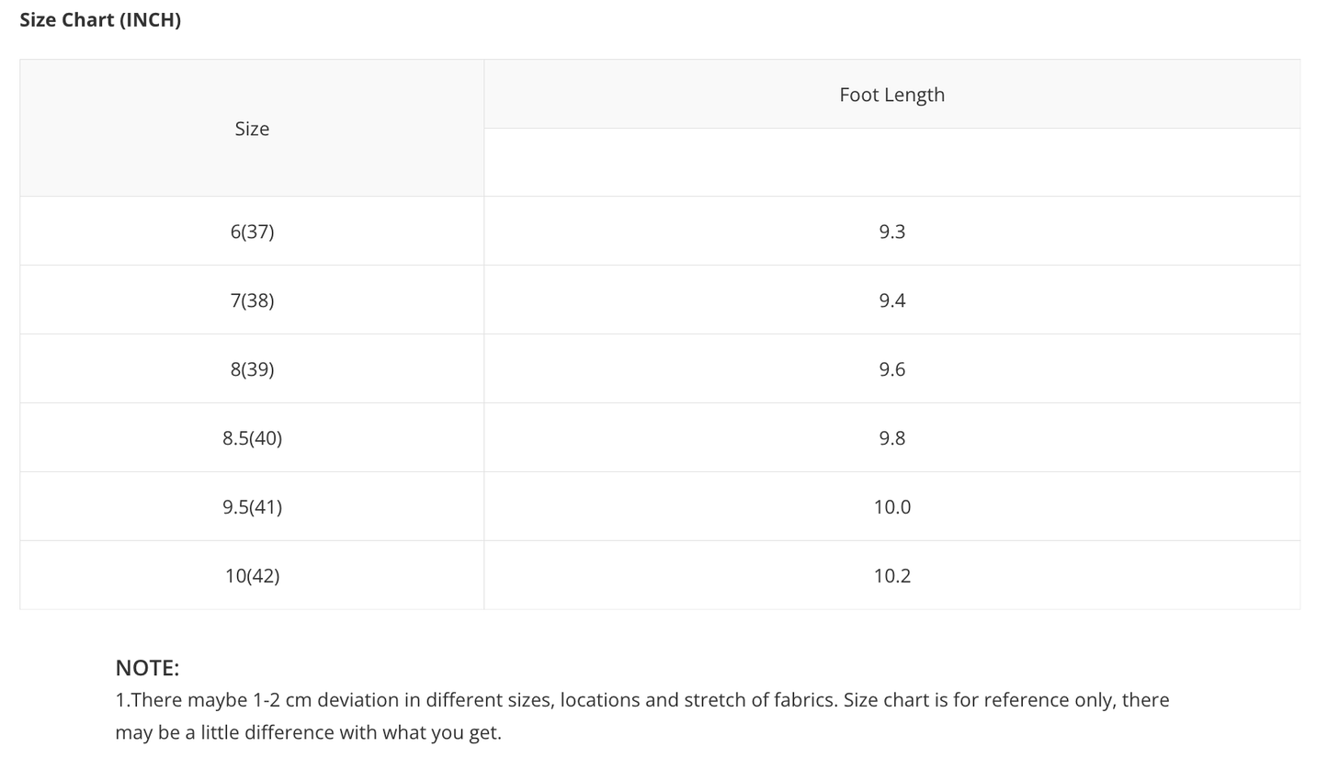
Task: Pick the 9.5(41) size cell
Action: [x=252, y=507]
